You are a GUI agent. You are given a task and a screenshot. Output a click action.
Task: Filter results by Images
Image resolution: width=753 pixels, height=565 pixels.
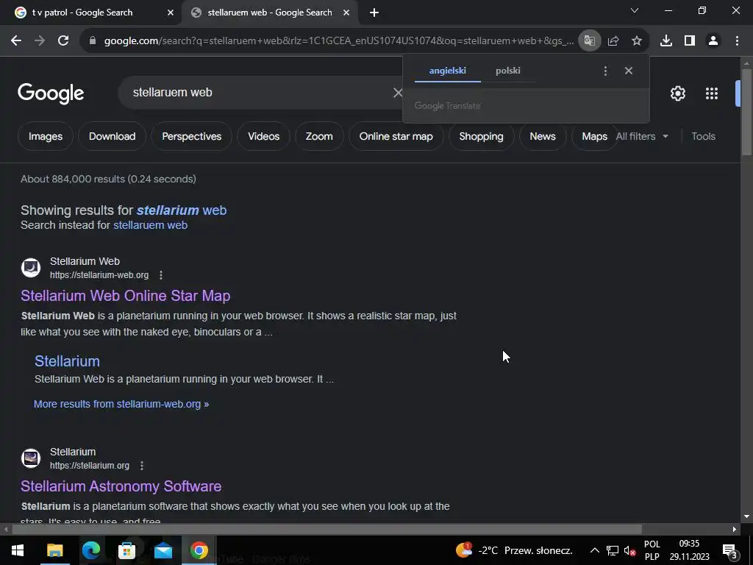(x=45, y=136)
